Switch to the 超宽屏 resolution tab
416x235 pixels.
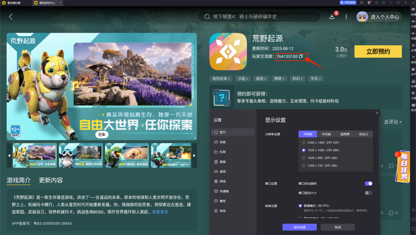pyautogui.click(x=345, y=134)
